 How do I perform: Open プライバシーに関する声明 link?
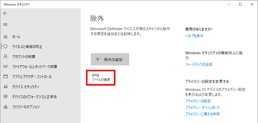click(x=202, y=114)
